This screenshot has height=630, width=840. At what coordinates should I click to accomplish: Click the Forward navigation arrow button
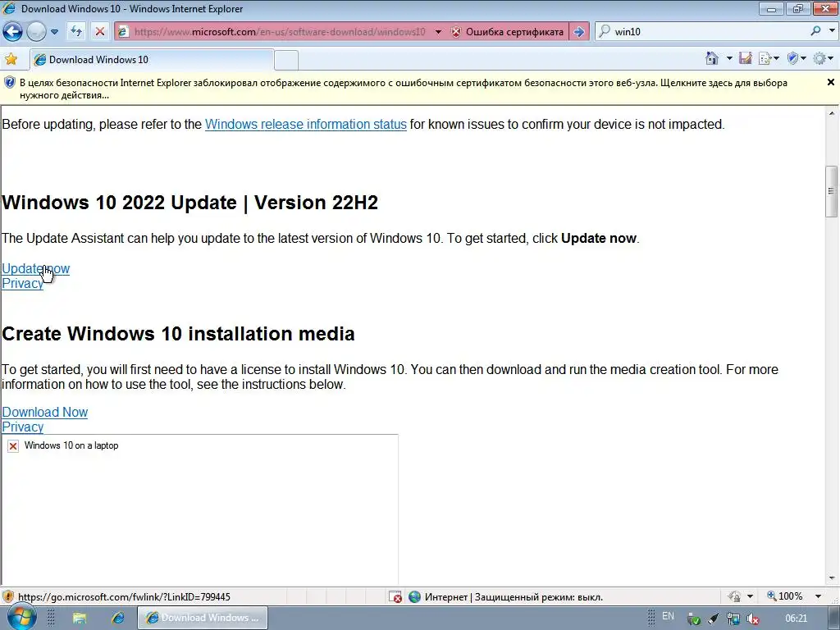point(36,32)
